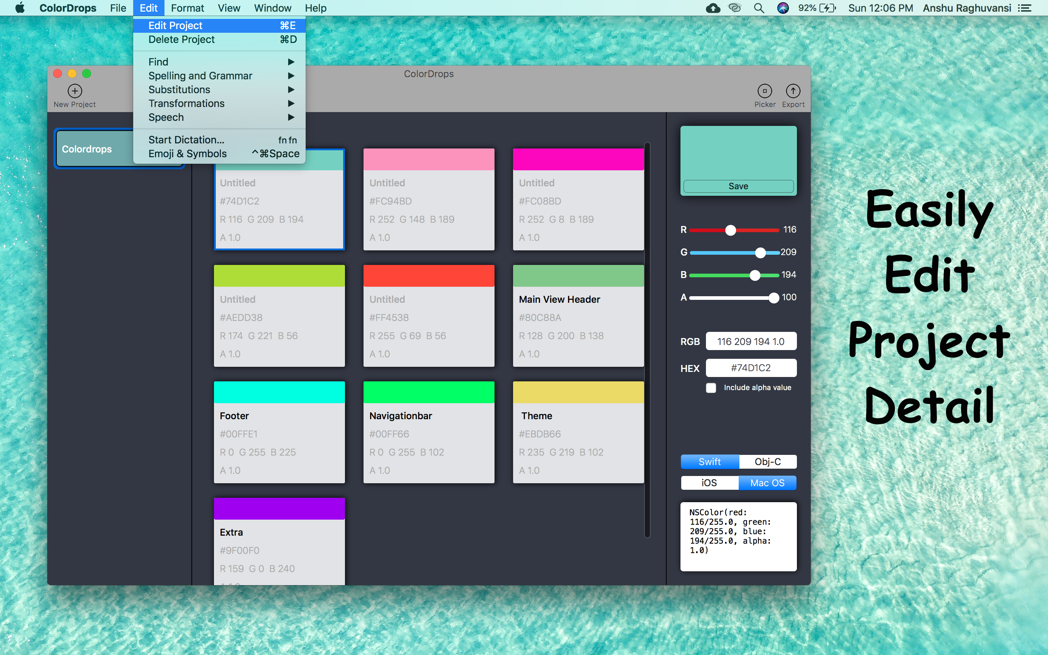The height and width of the screenshot is (655, 1048).
Task: Click the HEX value input field
Action: pos(751,368)
